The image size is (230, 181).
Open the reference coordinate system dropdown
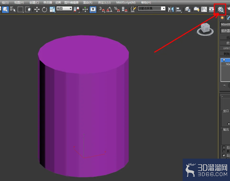coord(64,9)
